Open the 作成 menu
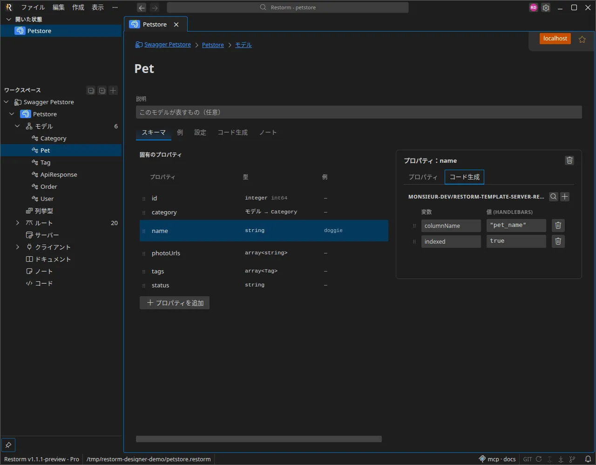This screenshot has height=465, width=596. 78,7
